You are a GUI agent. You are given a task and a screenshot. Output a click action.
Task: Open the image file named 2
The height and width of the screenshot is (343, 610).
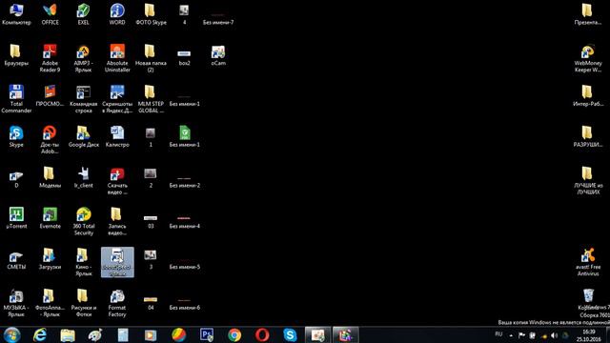point(151,178)
